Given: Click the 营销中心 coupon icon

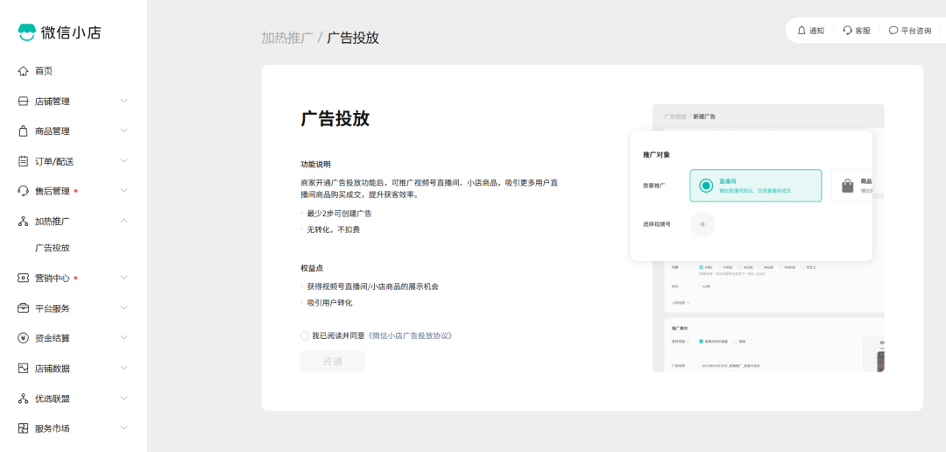Looking at the screenshot, I should 23,279.
